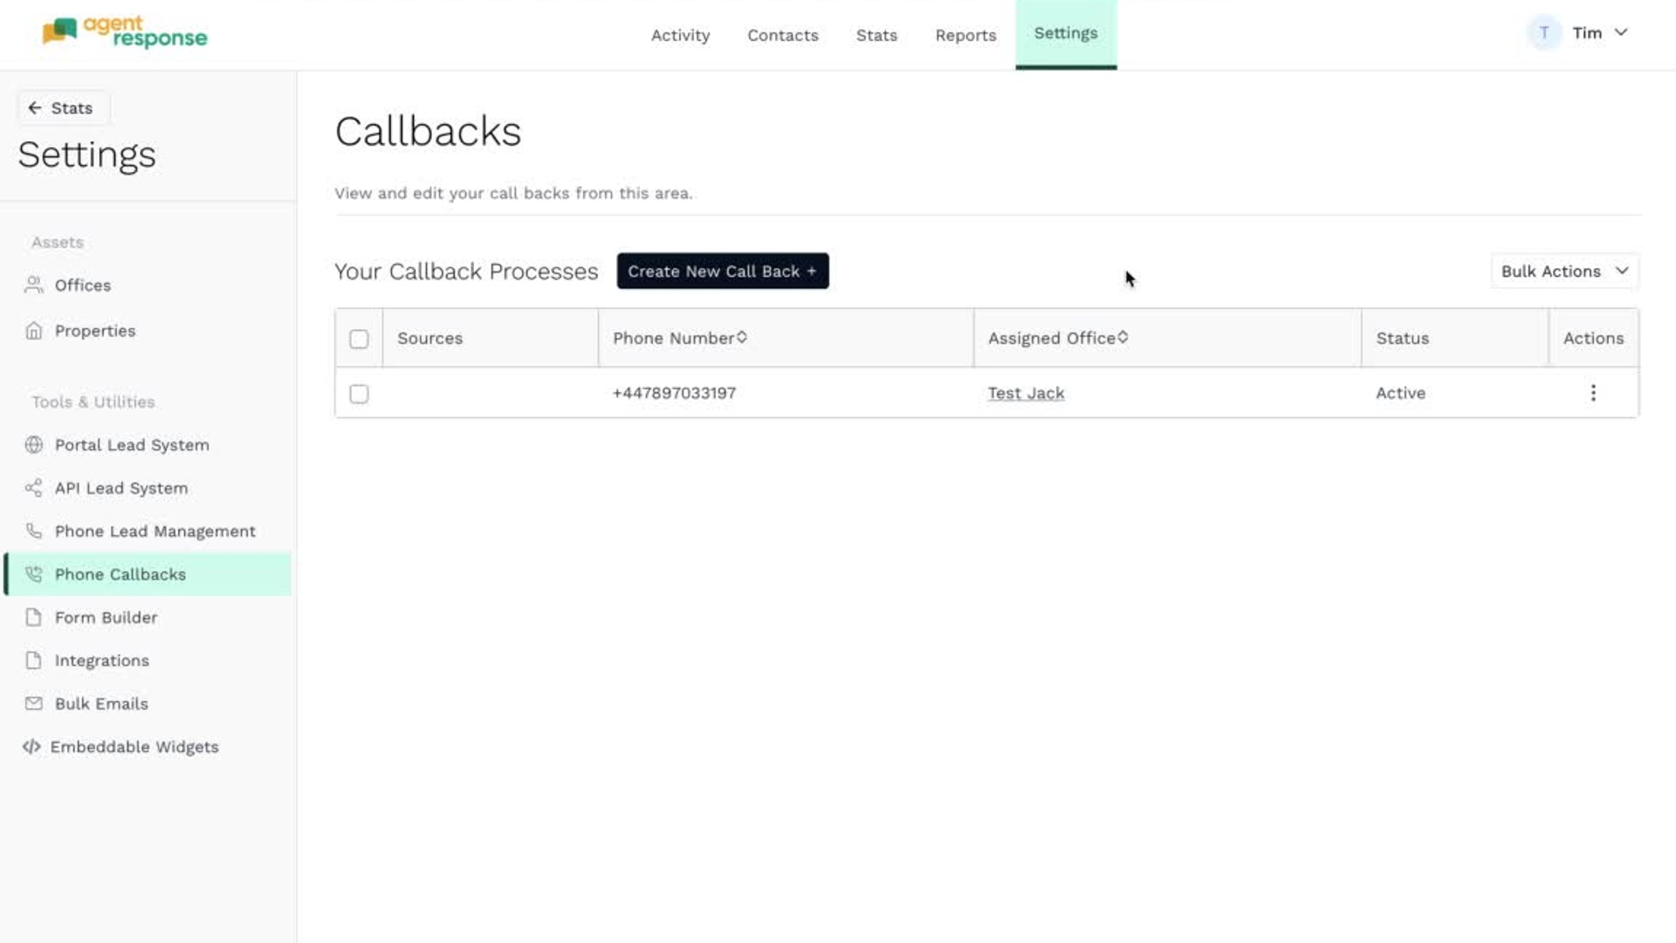The width and height of the screenshot is (1676, 943).
Task: Open the Test Jack office link
Action: tap(1026, 393)
